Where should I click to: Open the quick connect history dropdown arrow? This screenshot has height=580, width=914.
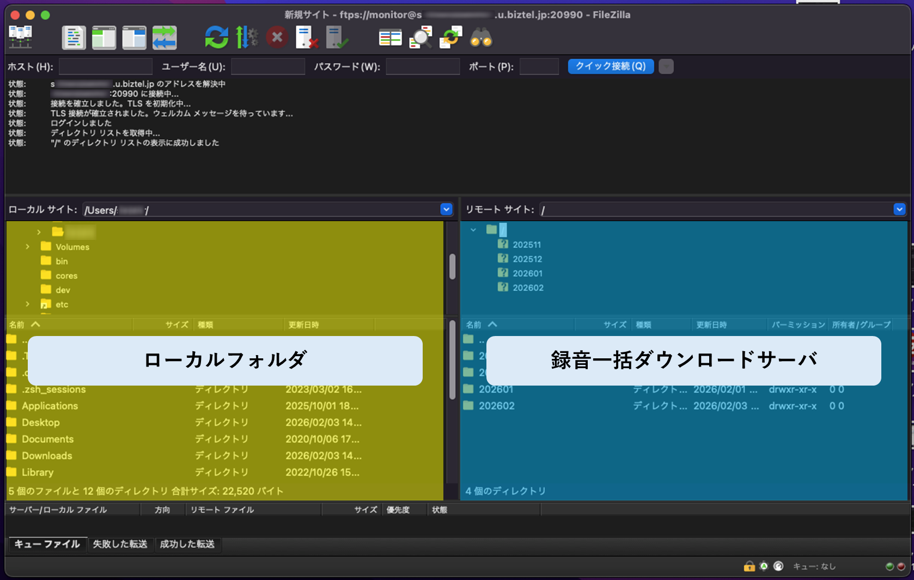click(x=666, y=66)
